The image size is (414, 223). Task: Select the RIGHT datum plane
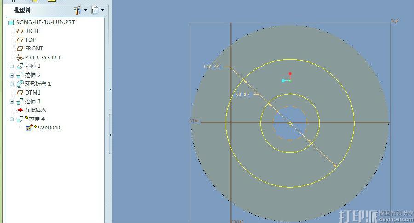click(x=33, y=31)
